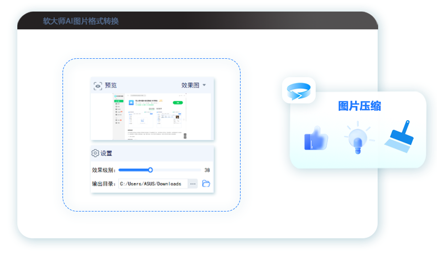Click the 效果级别 slider handle

pos(150,170)
